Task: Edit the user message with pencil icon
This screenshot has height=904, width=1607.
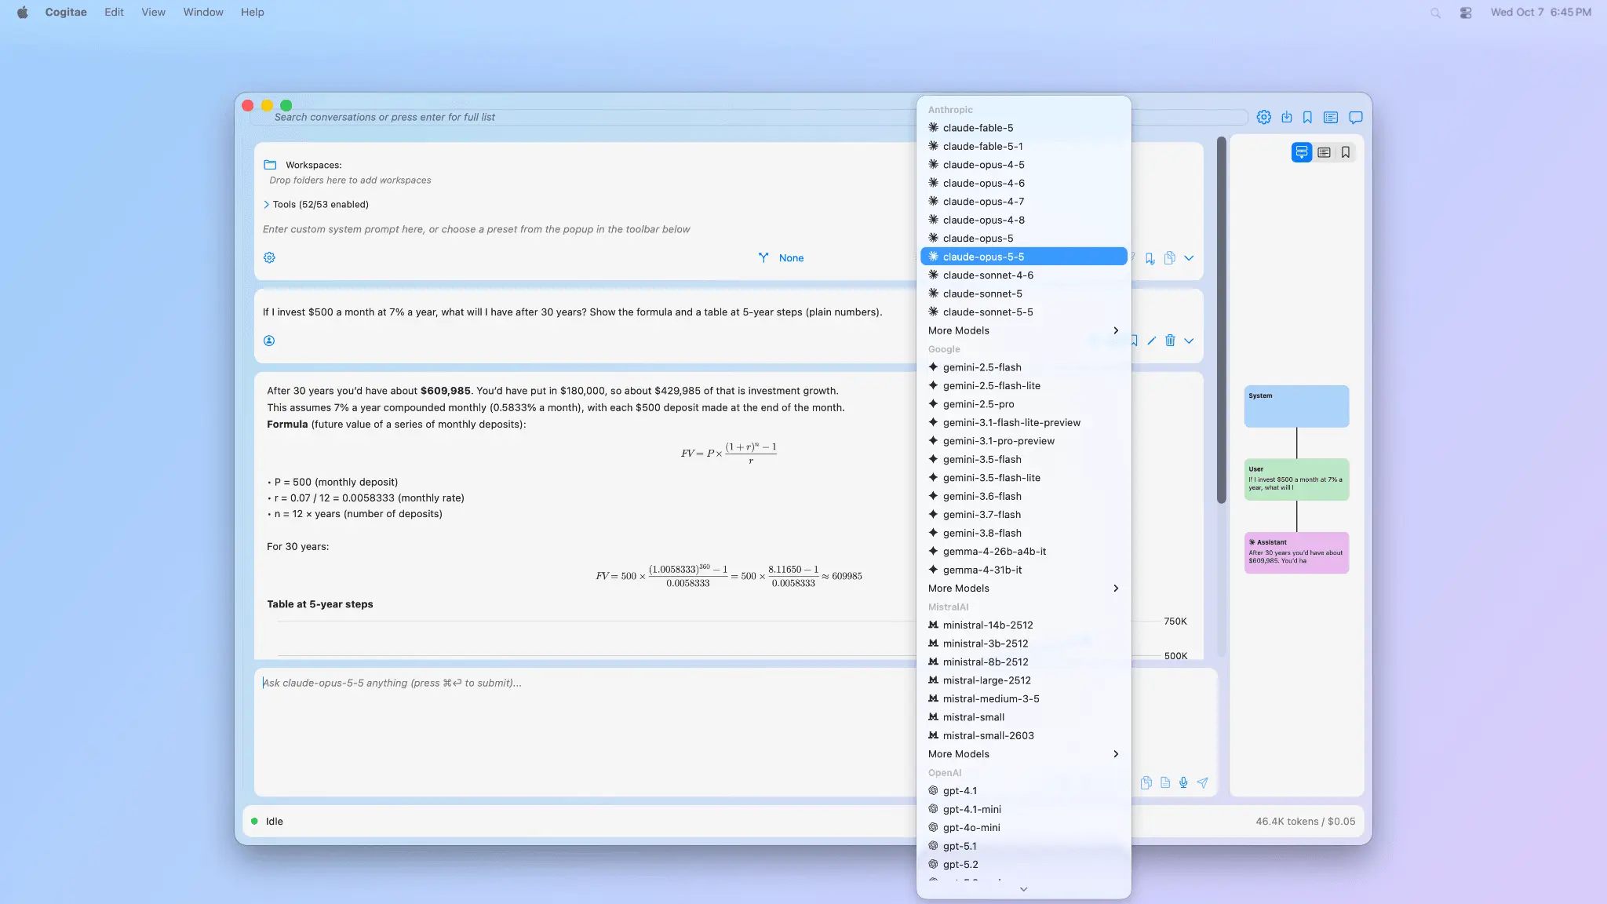Action: pos(1151,341)
